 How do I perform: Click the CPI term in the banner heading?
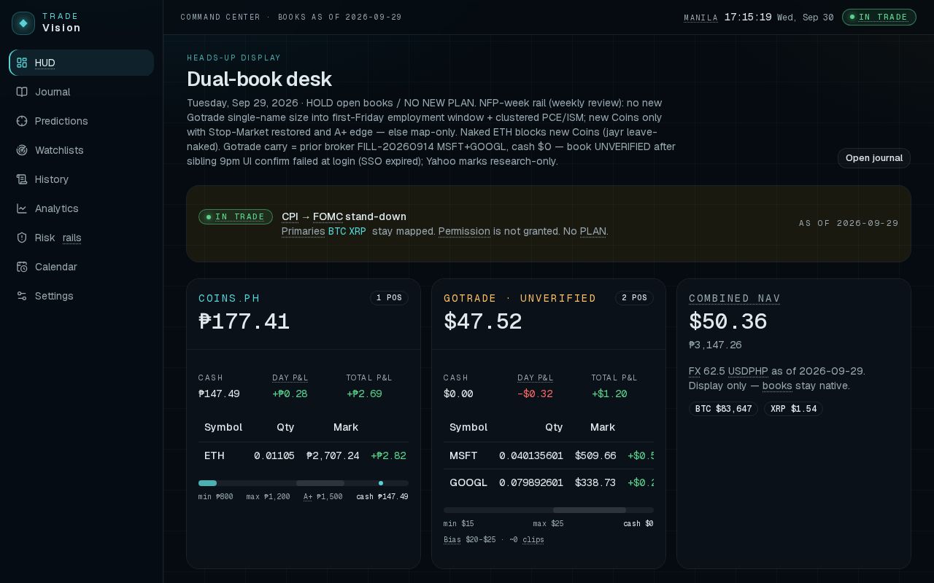290,216
